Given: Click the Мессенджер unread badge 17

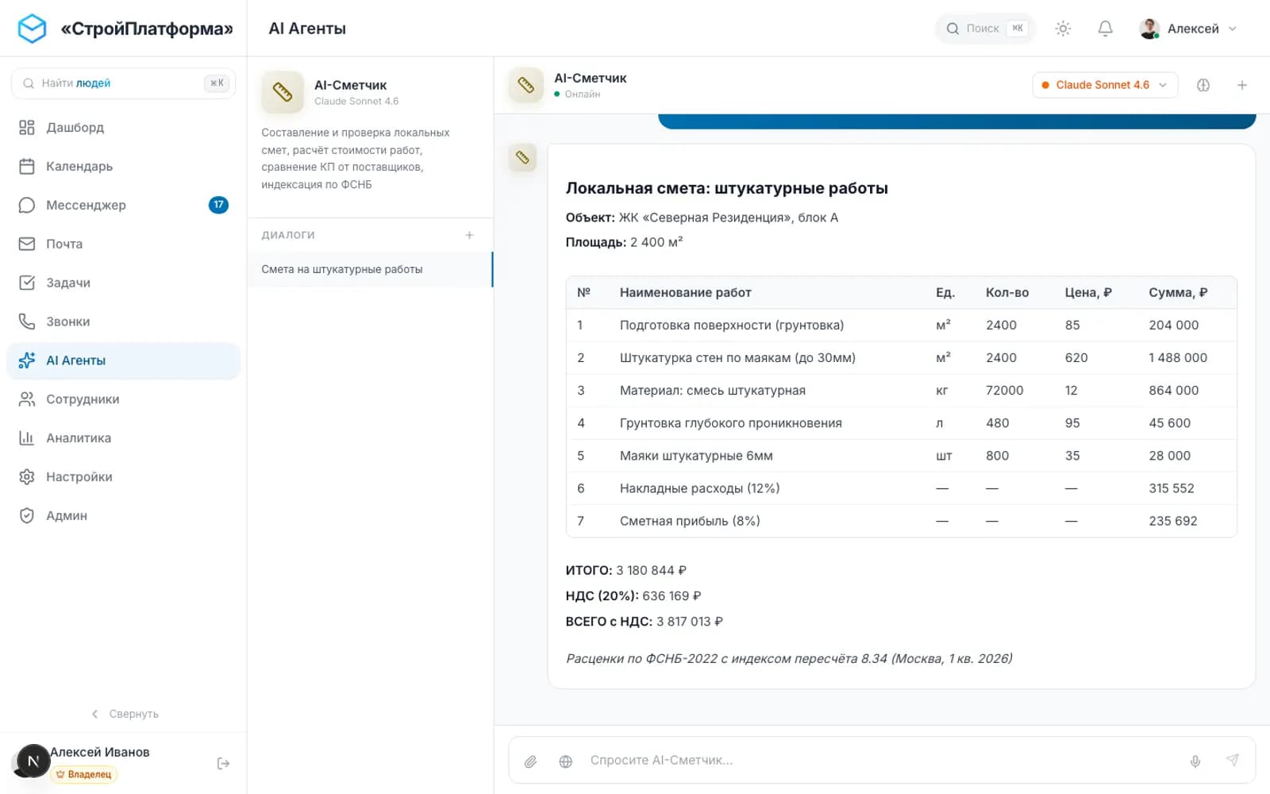Looking at the screenshot, I should (218, 205).
